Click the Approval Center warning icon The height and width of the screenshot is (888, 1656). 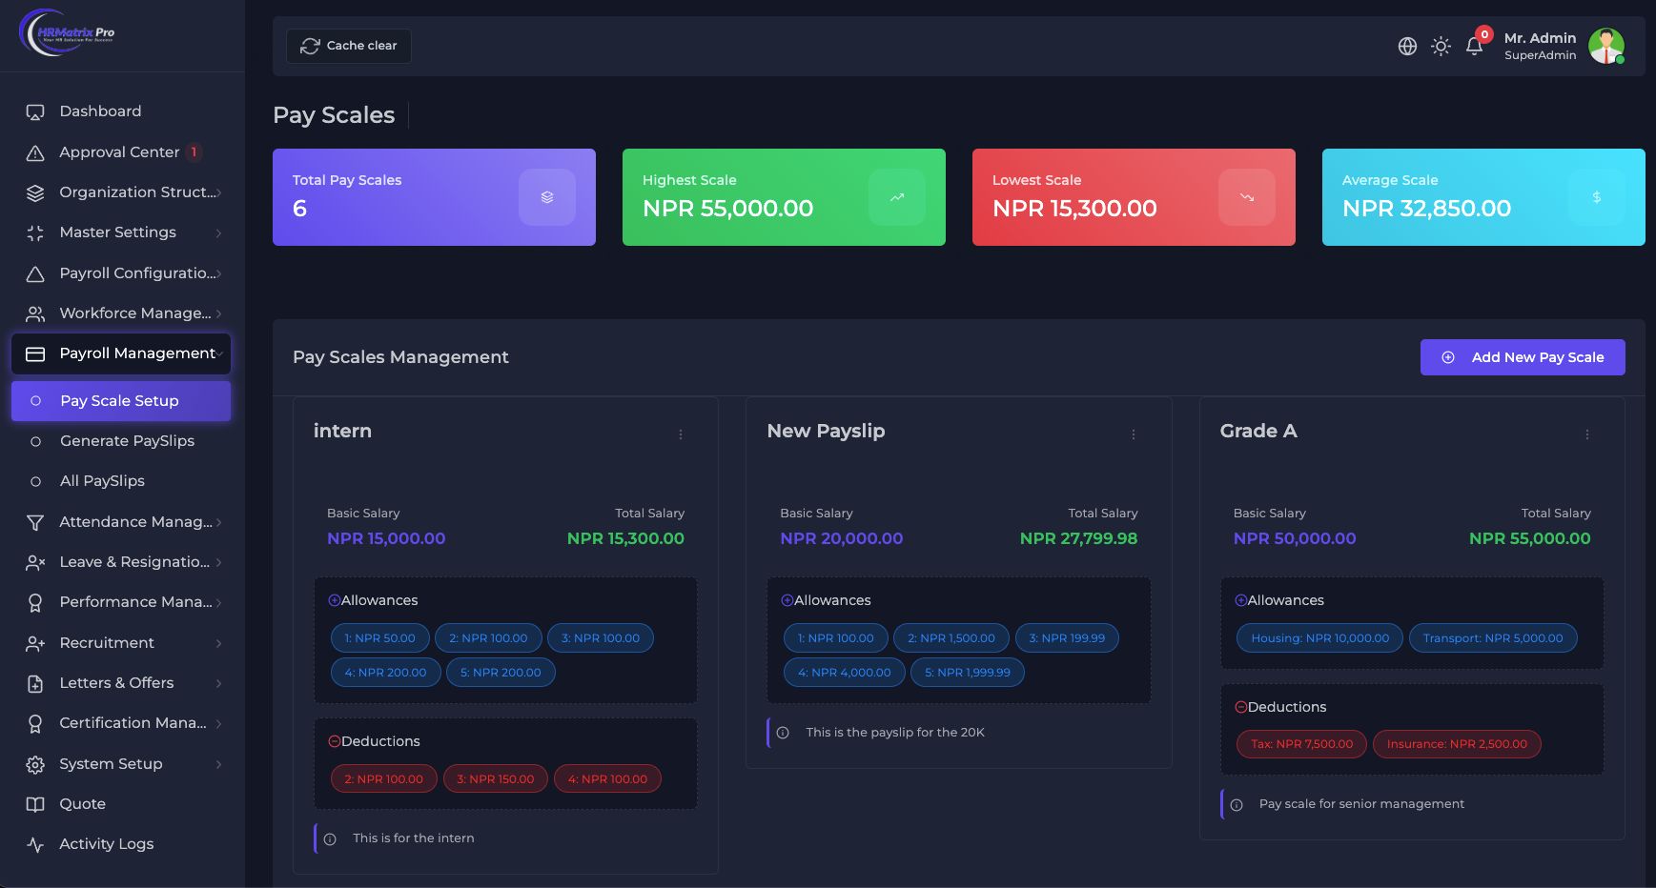tap(35, 152)
